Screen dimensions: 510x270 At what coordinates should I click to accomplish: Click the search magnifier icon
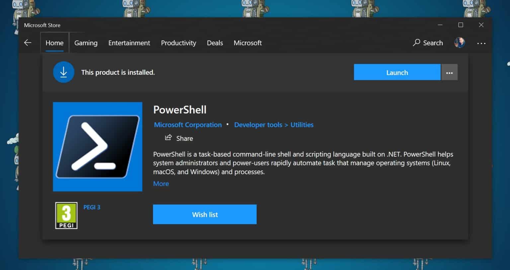[x=416, y=43]
